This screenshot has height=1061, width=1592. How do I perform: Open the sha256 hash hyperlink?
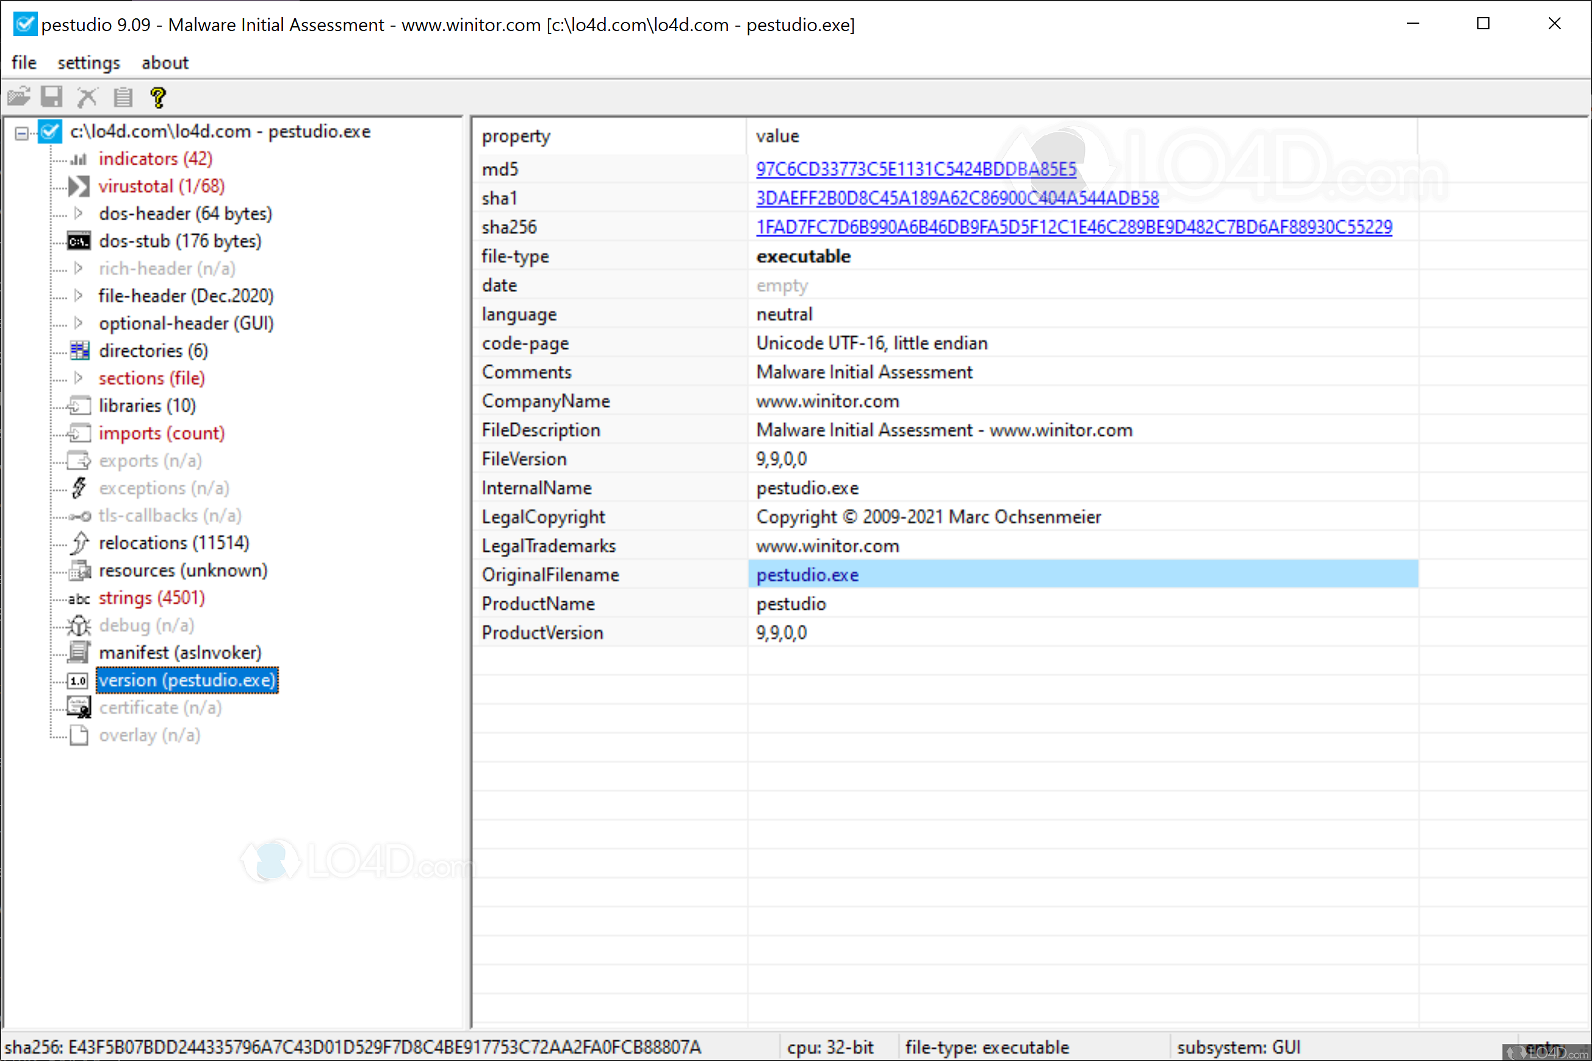click(1074, 227)
